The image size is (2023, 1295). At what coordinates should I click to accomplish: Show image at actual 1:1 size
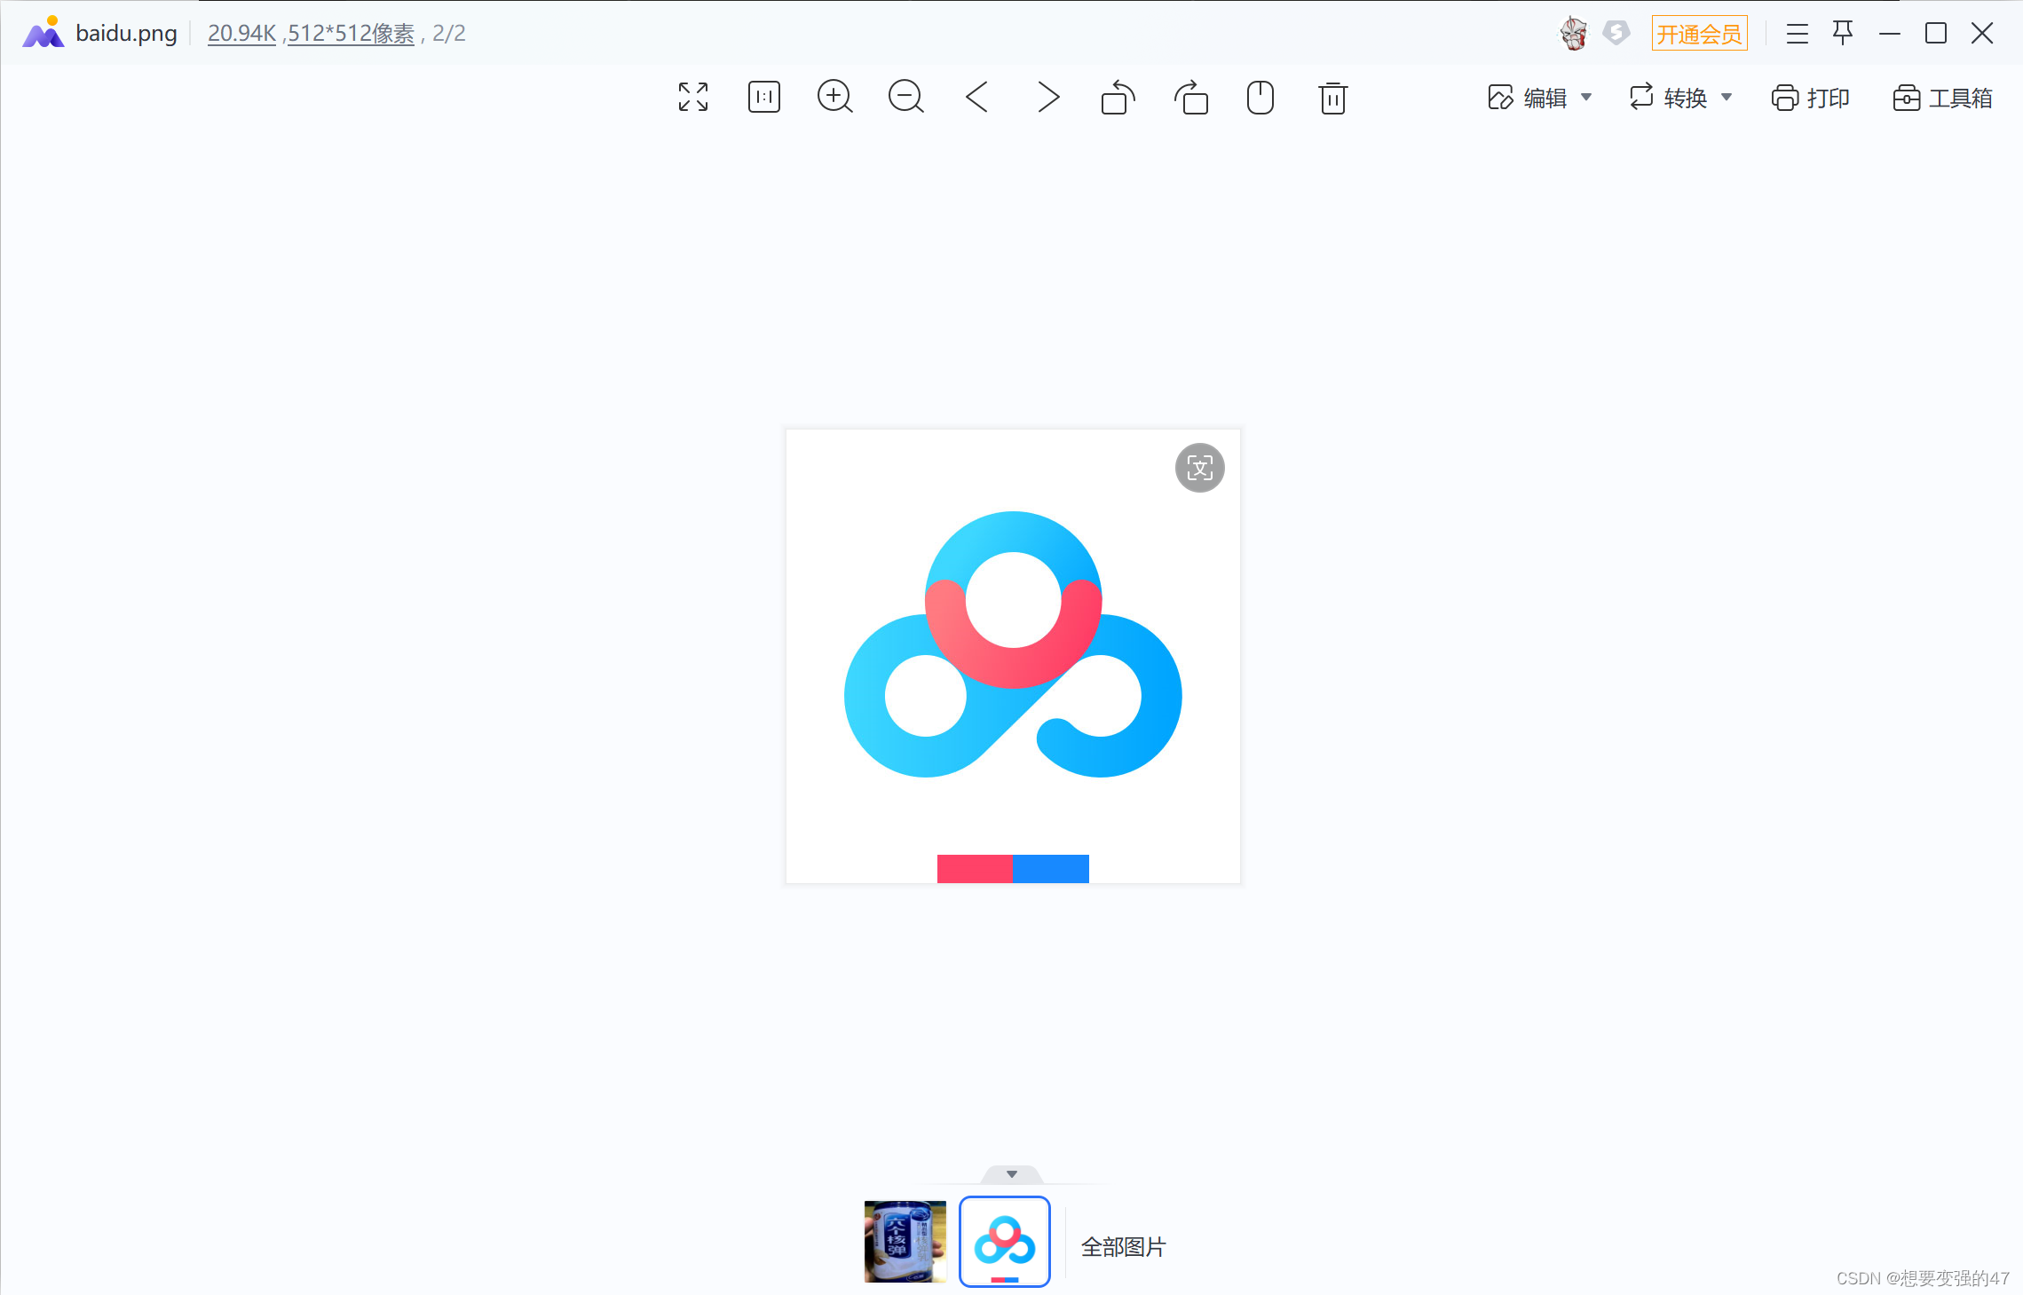(763, 97)
